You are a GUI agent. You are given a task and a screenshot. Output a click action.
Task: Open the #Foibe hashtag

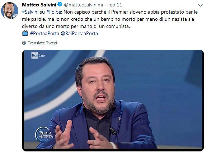tap(53, 12)
